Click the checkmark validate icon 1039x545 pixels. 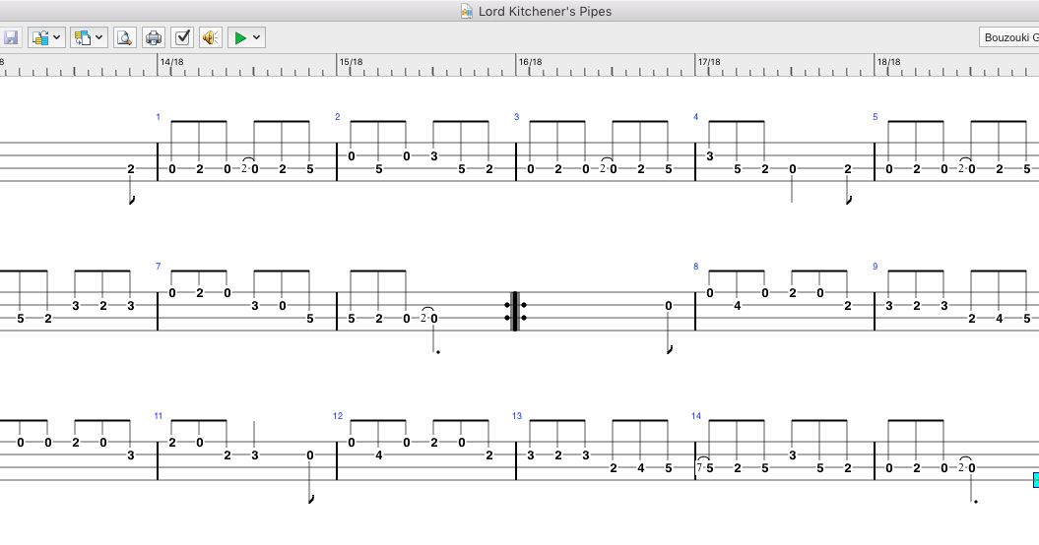[182, 37]
